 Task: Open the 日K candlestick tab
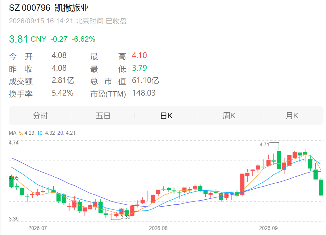[166, 116]
